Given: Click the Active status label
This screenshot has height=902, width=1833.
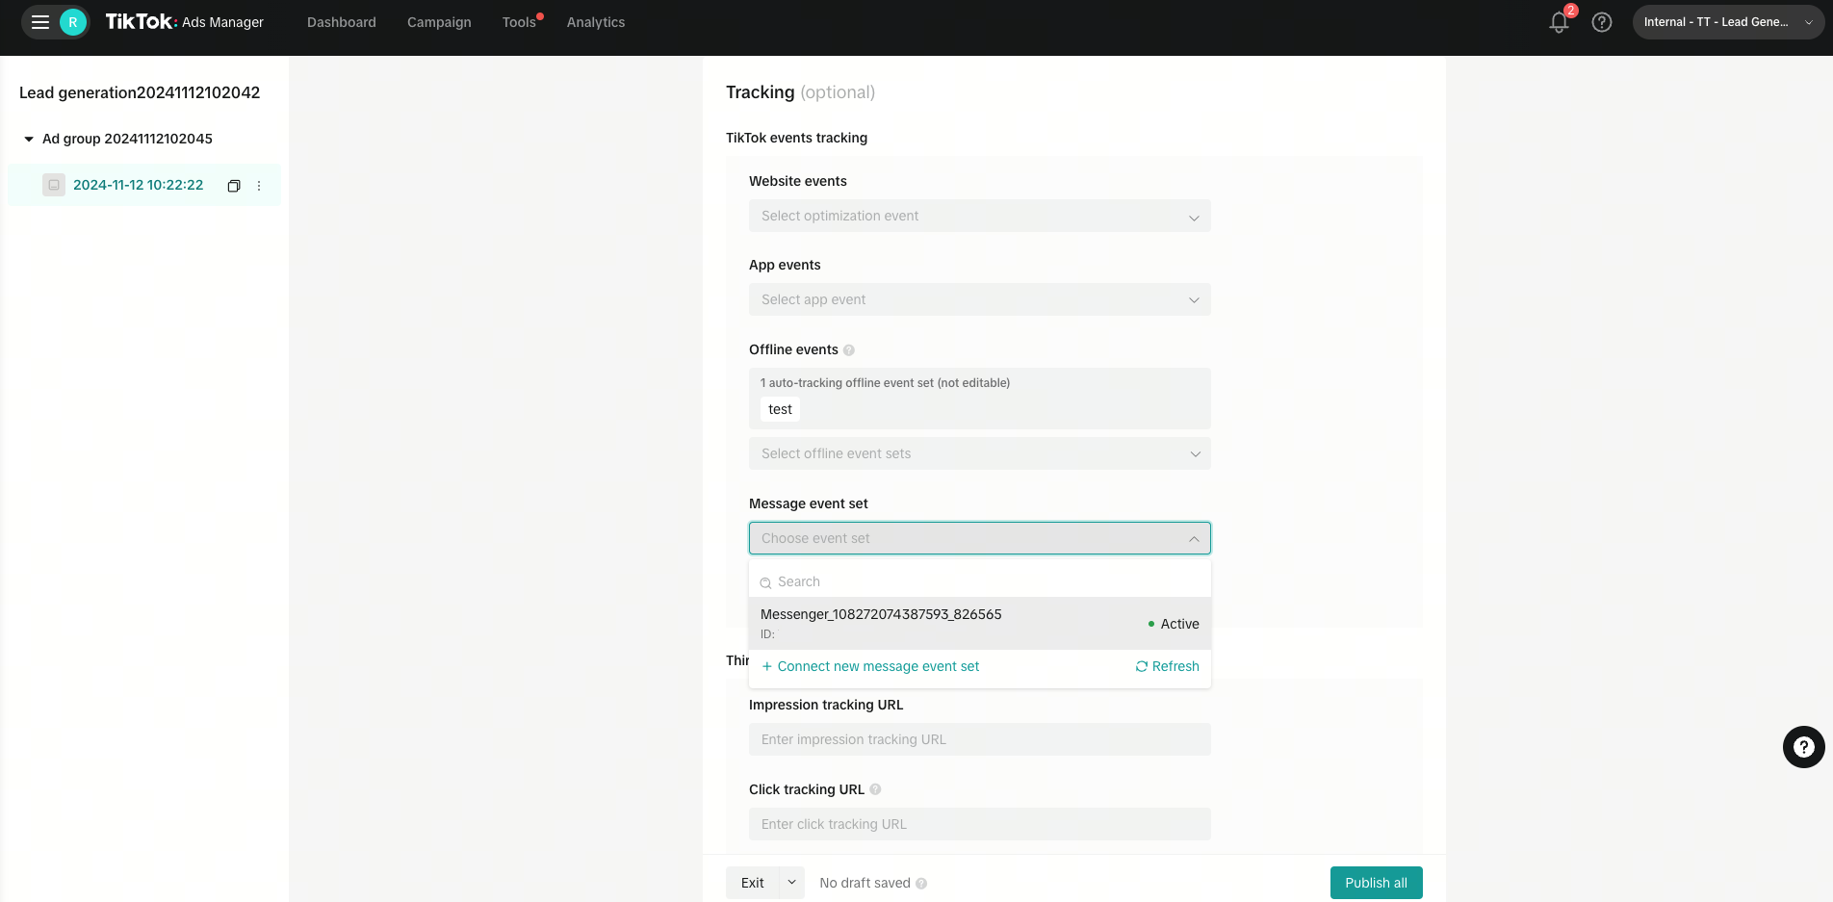Looking at the screenshot, I should click(x=1179, y=624).
